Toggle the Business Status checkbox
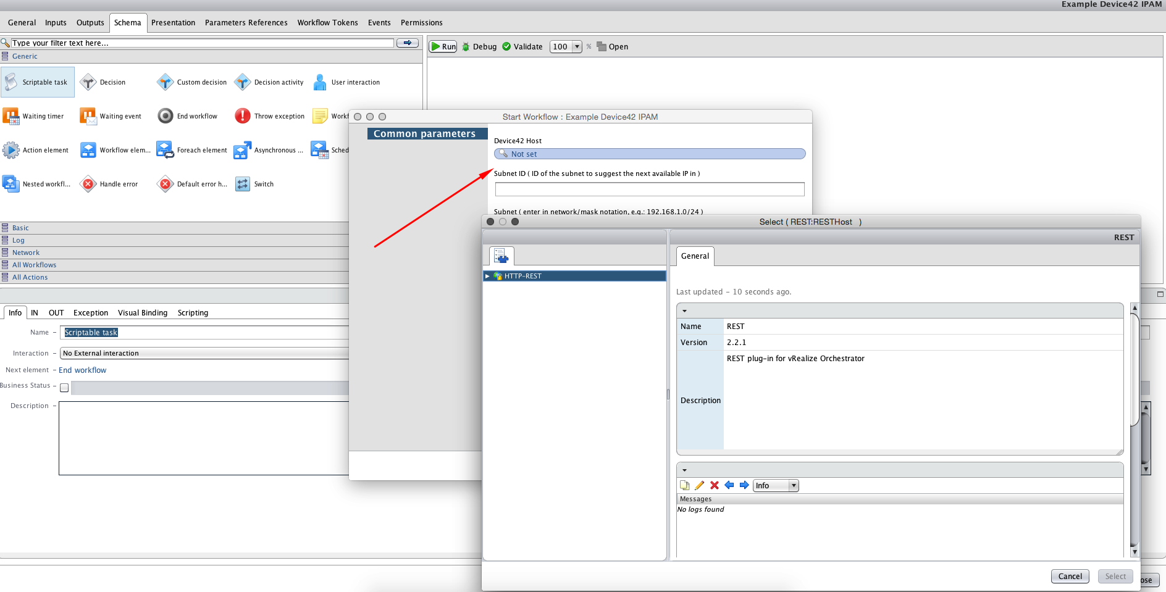The width and height of the screenshot is (1166, 592). [x=64, y=388]
